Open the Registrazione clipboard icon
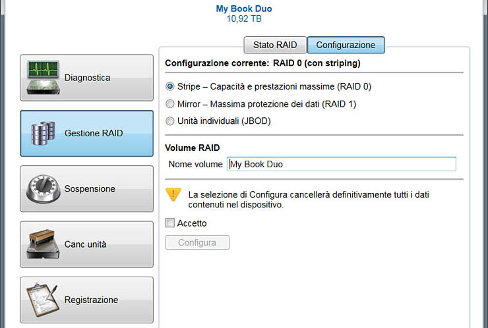 [x=43, y=300]
